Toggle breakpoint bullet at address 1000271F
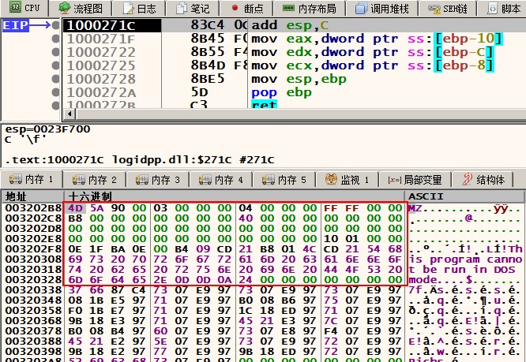526x362 pixels. coord(57,39)
